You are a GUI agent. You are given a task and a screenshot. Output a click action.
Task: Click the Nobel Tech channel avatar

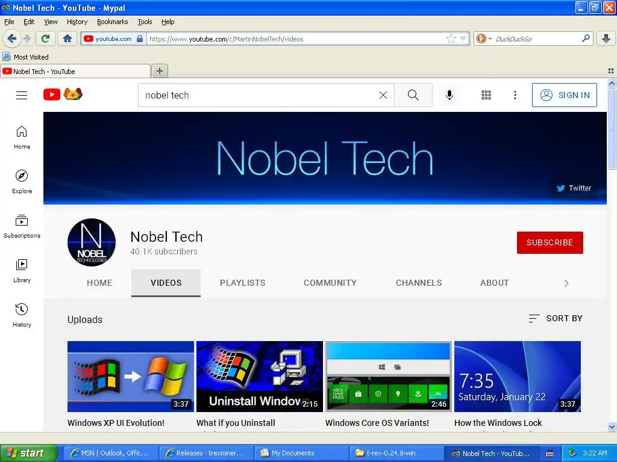(92, 242)
